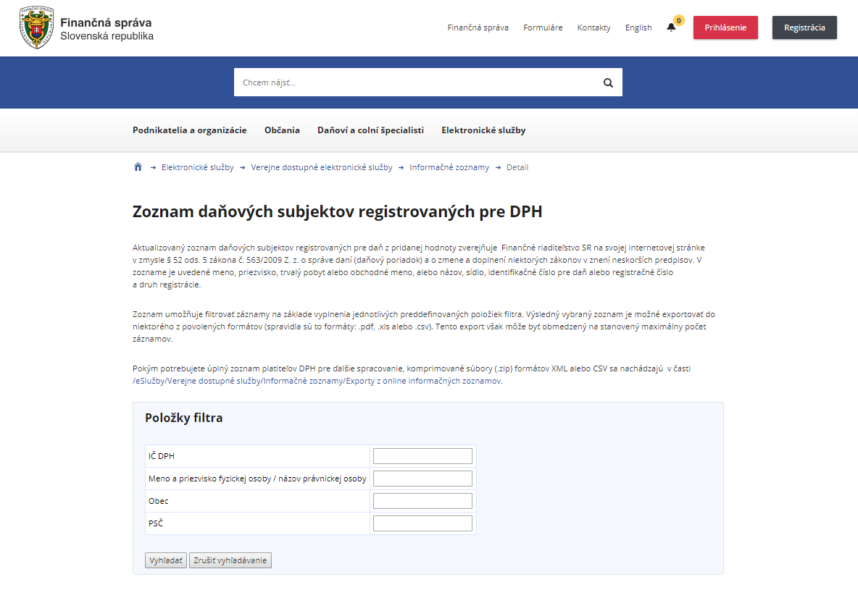Open the Formuláre header link

click(x=543, y=28)
